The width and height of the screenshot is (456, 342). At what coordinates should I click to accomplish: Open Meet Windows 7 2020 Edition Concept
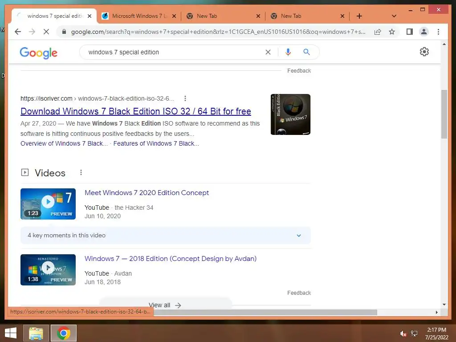[147, 193]
